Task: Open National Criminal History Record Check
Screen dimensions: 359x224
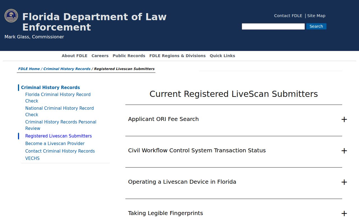Action: tap(59, 111)
